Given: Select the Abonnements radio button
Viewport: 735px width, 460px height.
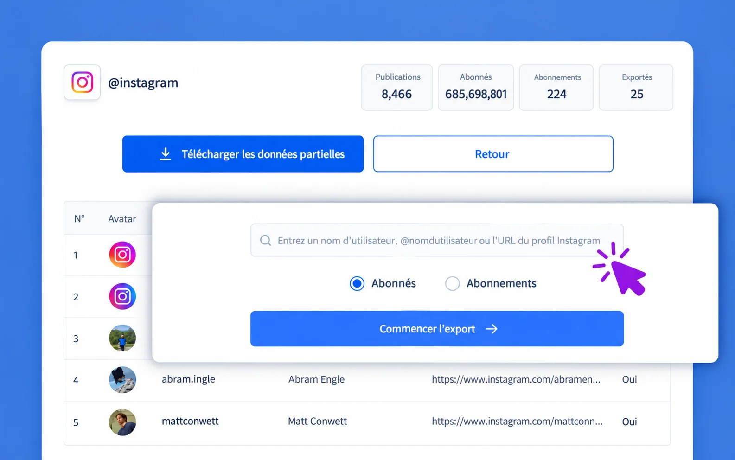Looking at the screenshot, I should click(x=452, y=283).
